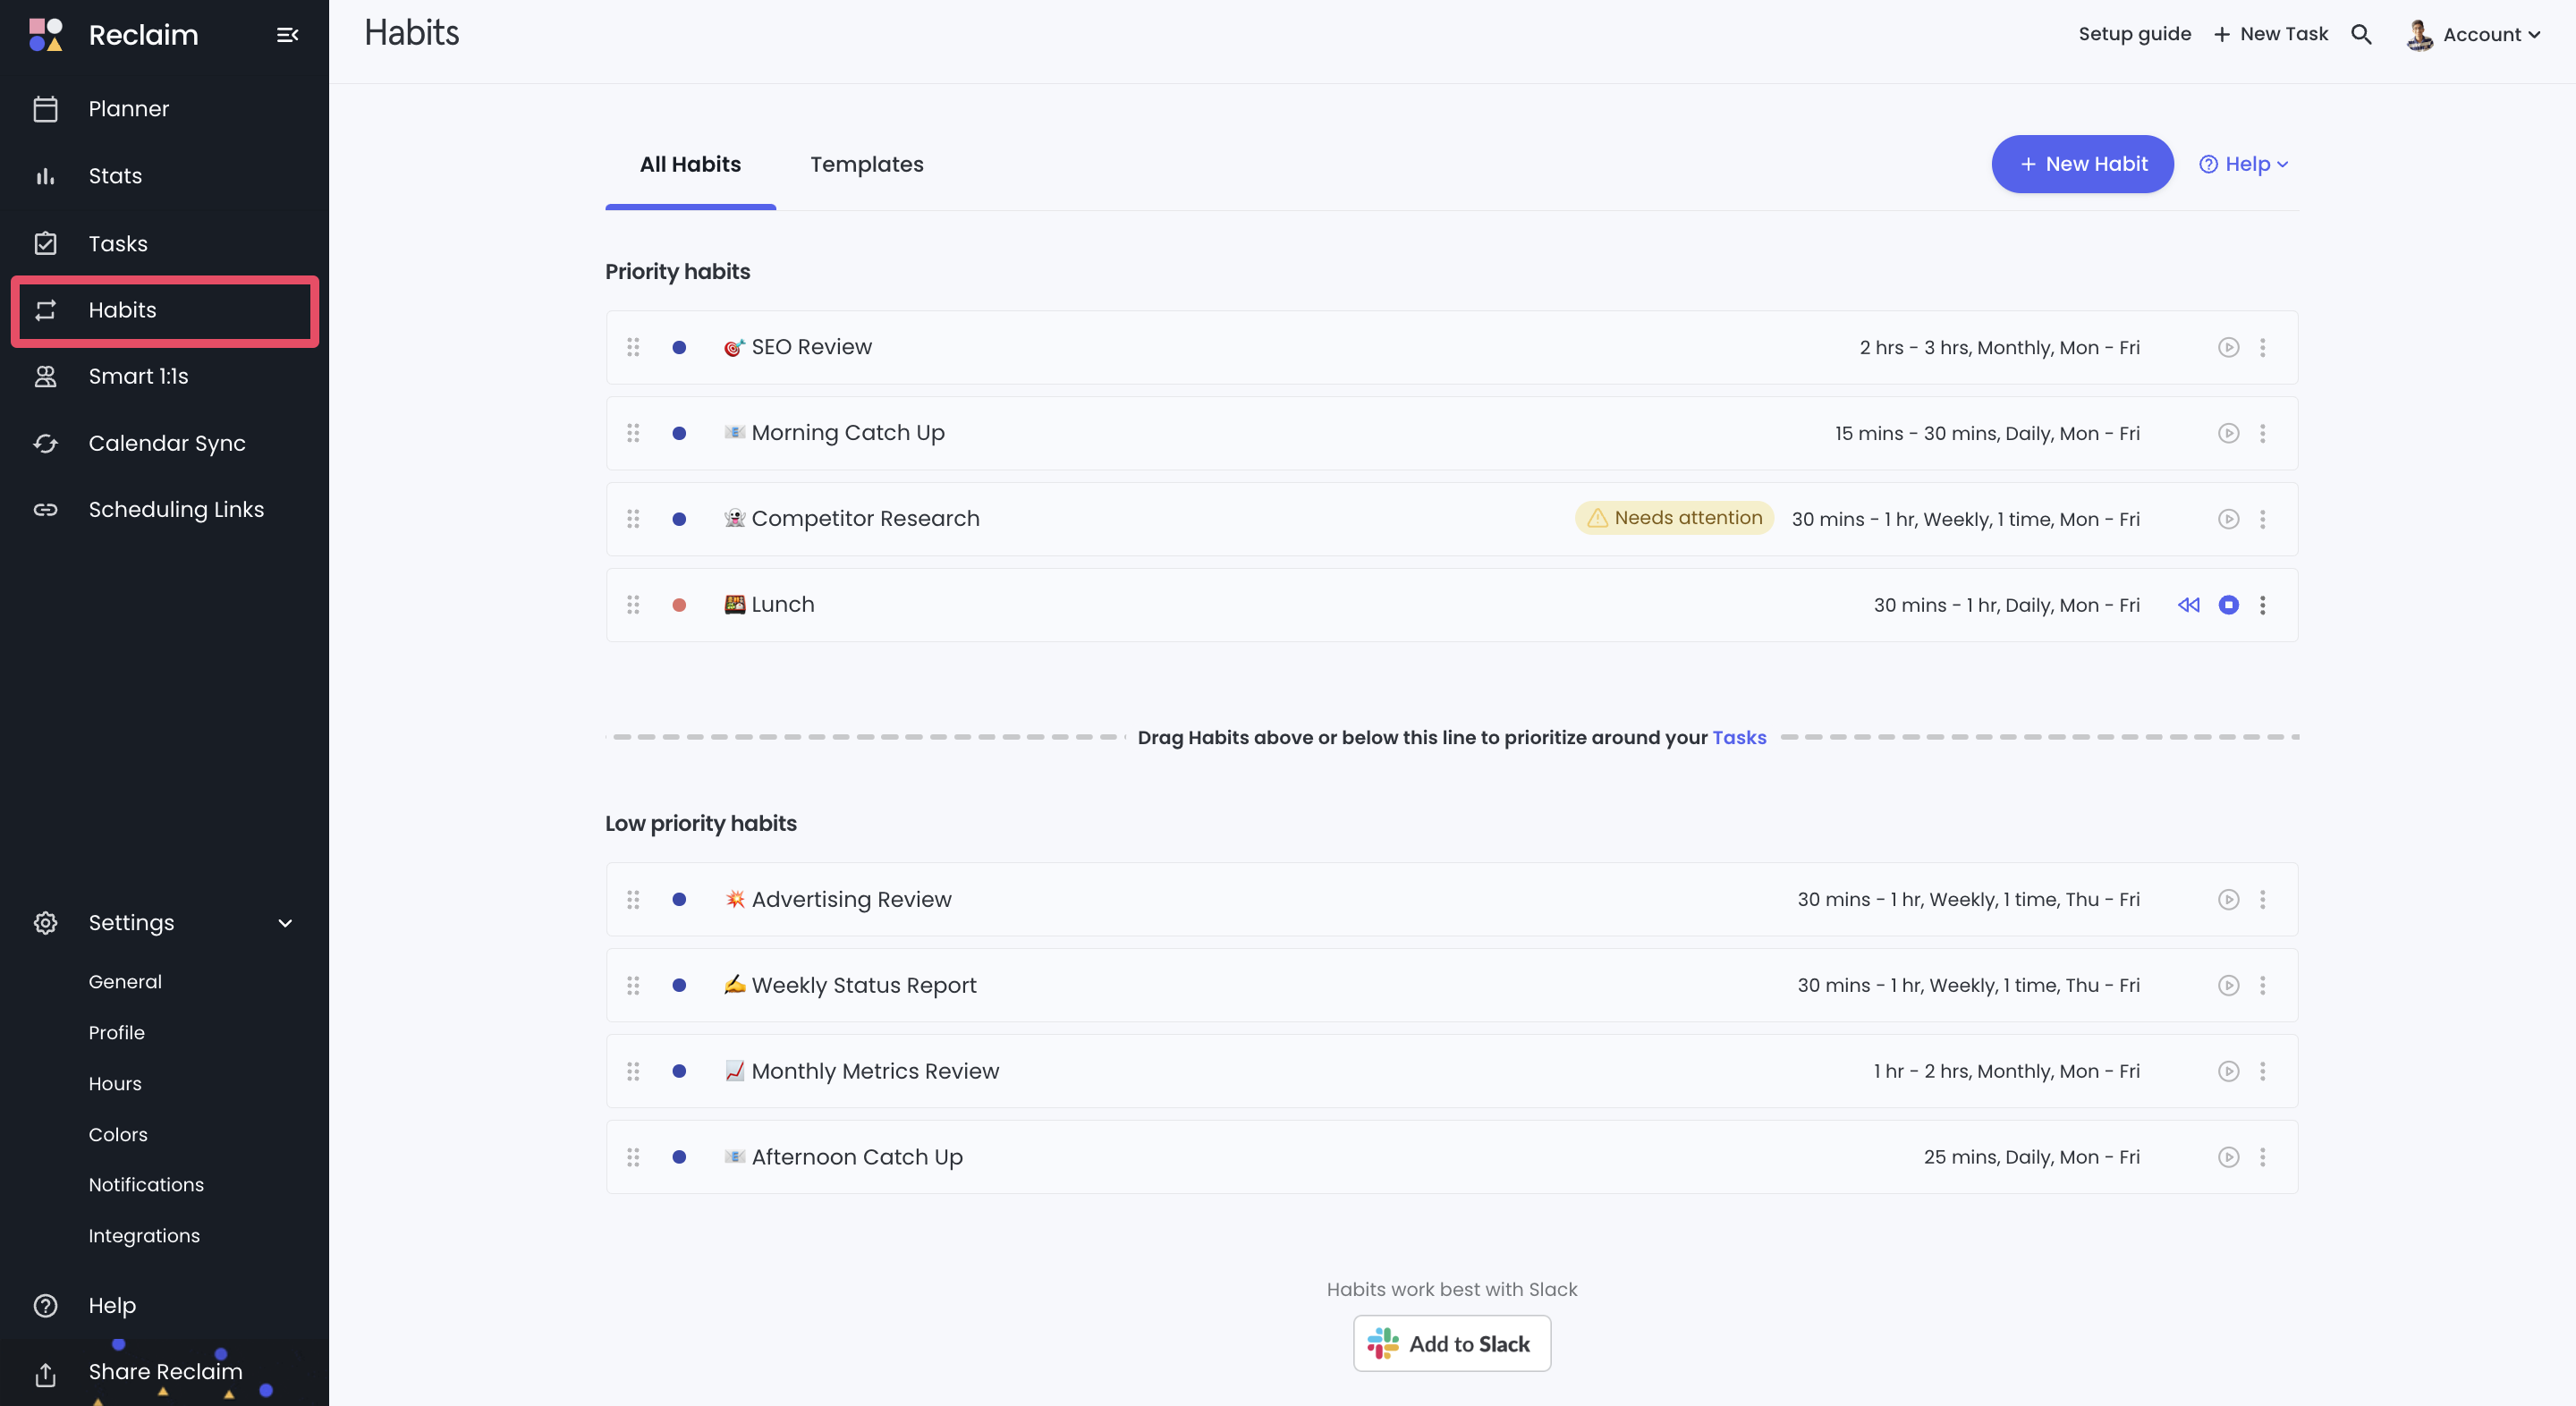2576x1406 pixels.
Task: Open the Competitor Research more options menu
Action: tap(2262, 519)
